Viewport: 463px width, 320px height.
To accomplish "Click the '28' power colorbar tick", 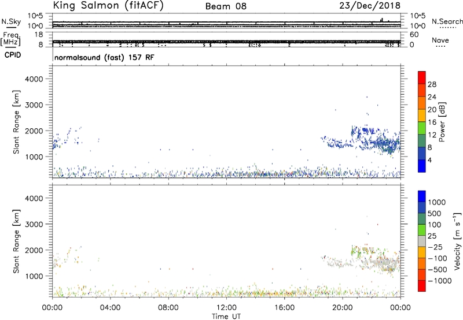I will tap(432, 84).
